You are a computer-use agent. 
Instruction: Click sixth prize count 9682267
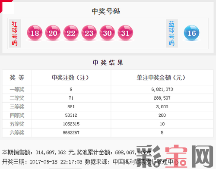[71, 132]
